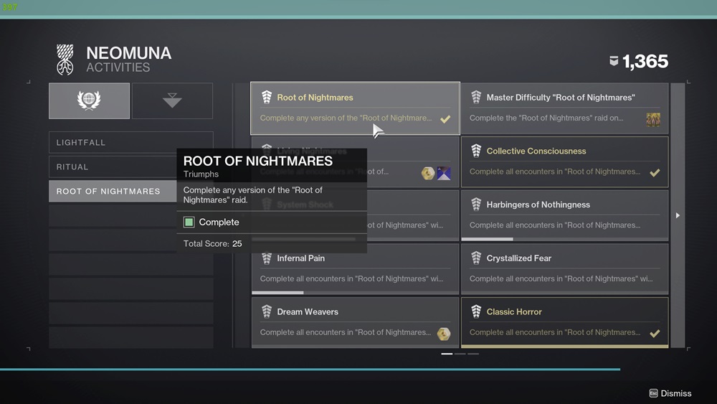
Task: Click the ACTIVITIES subtitle text
Action: click(x=118, y=67)
